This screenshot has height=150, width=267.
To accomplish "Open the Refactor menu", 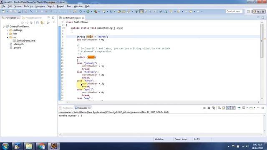I will point(28,6).
